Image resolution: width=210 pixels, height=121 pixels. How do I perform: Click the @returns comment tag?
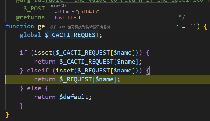[30, 17]
